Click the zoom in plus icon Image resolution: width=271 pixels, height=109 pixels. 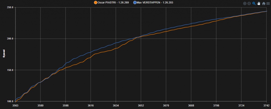point(245,3)
